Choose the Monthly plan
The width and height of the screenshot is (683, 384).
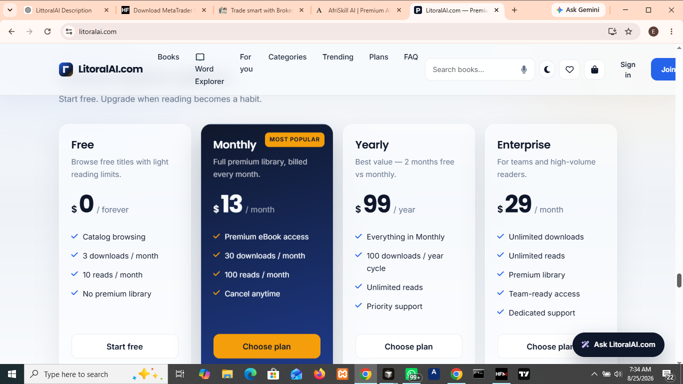[x=267, y=346]
